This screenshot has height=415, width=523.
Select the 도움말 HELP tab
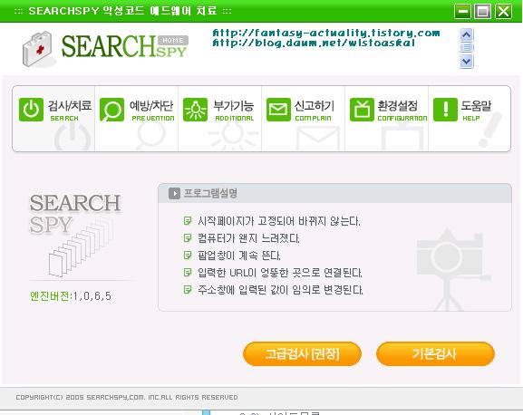470,119
